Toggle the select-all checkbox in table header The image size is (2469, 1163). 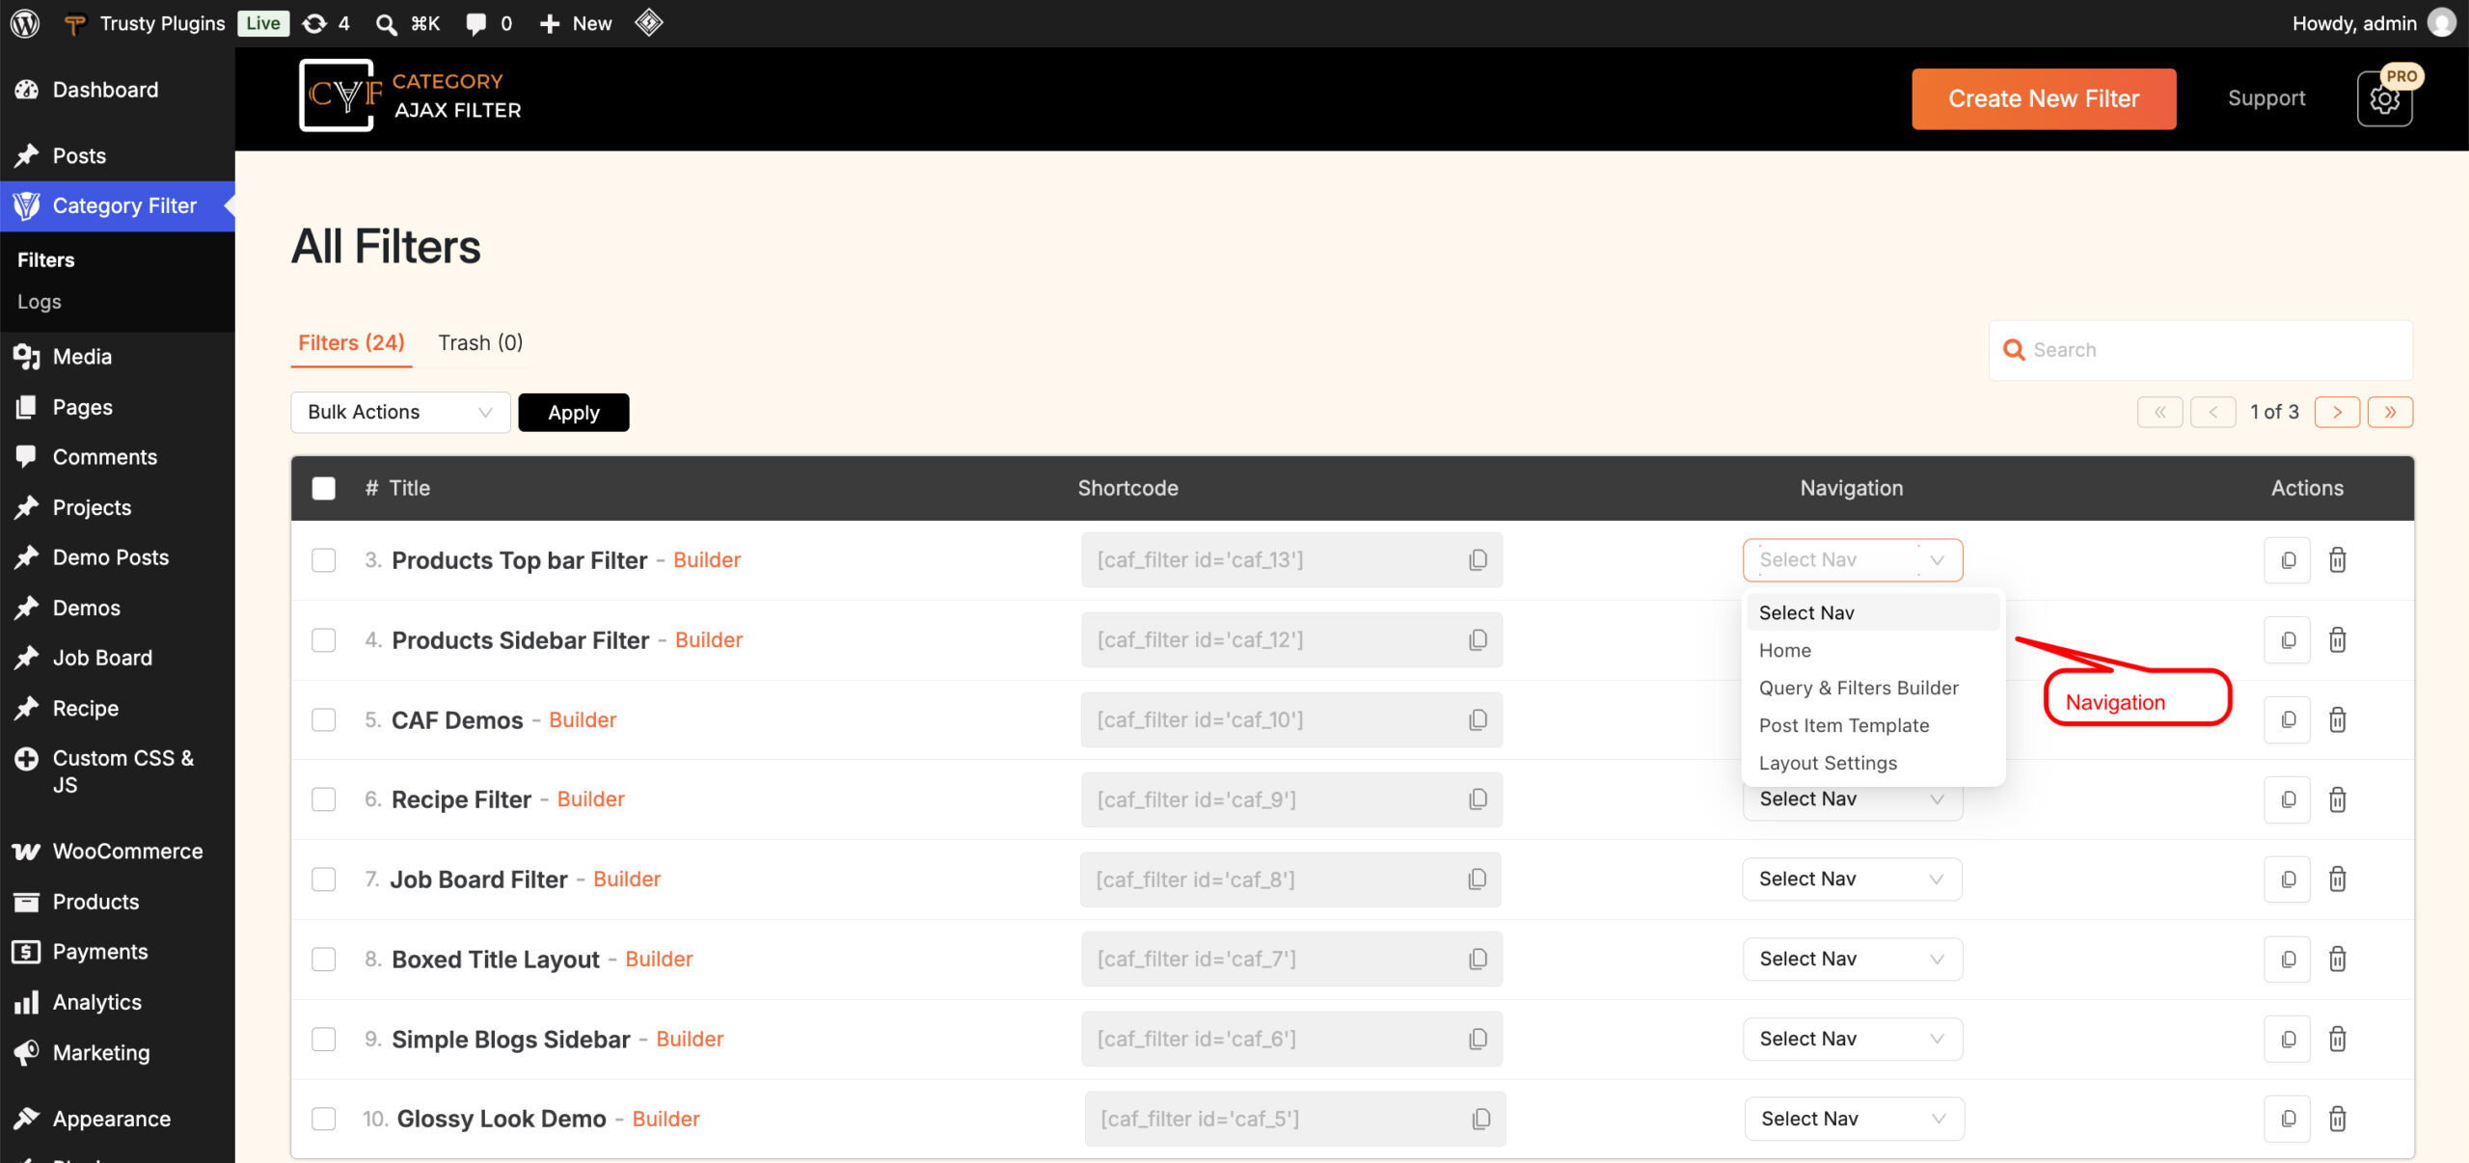(324, 489)
